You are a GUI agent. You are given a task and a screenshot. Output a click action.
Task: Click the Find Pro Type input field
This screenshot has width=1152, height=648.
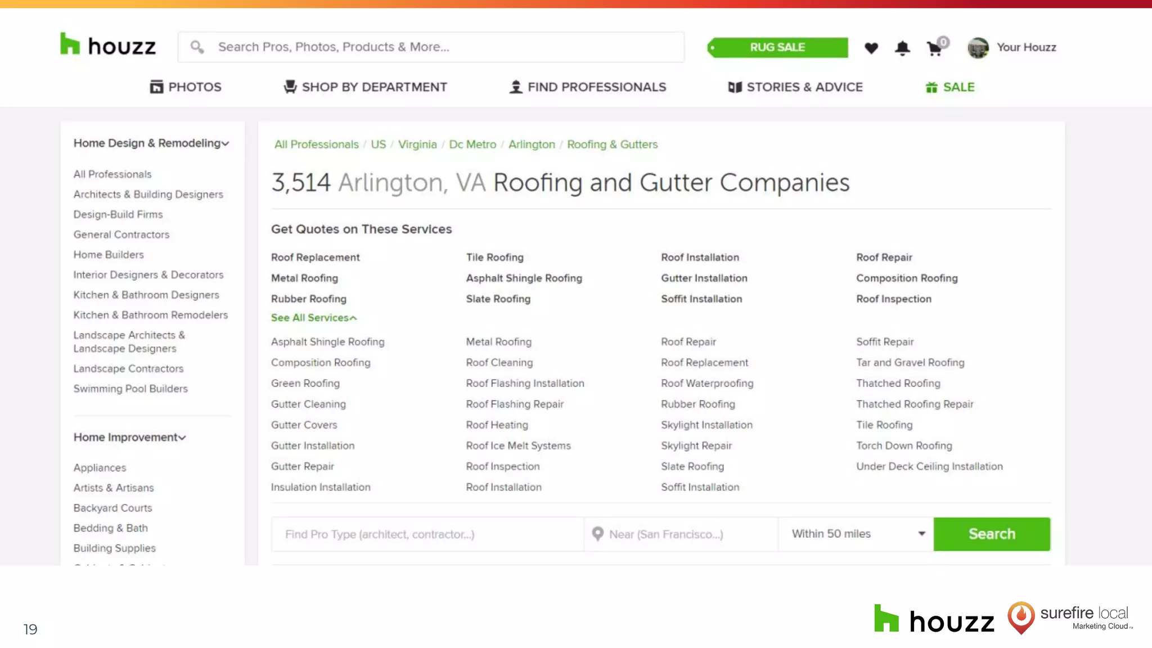click(427, 534)
